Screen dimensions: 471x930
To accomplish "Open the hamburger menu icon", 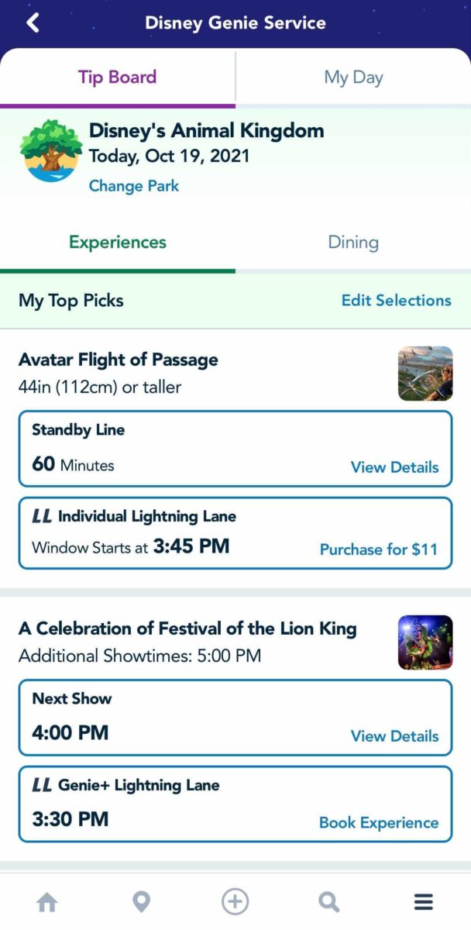I will [423, 902].
